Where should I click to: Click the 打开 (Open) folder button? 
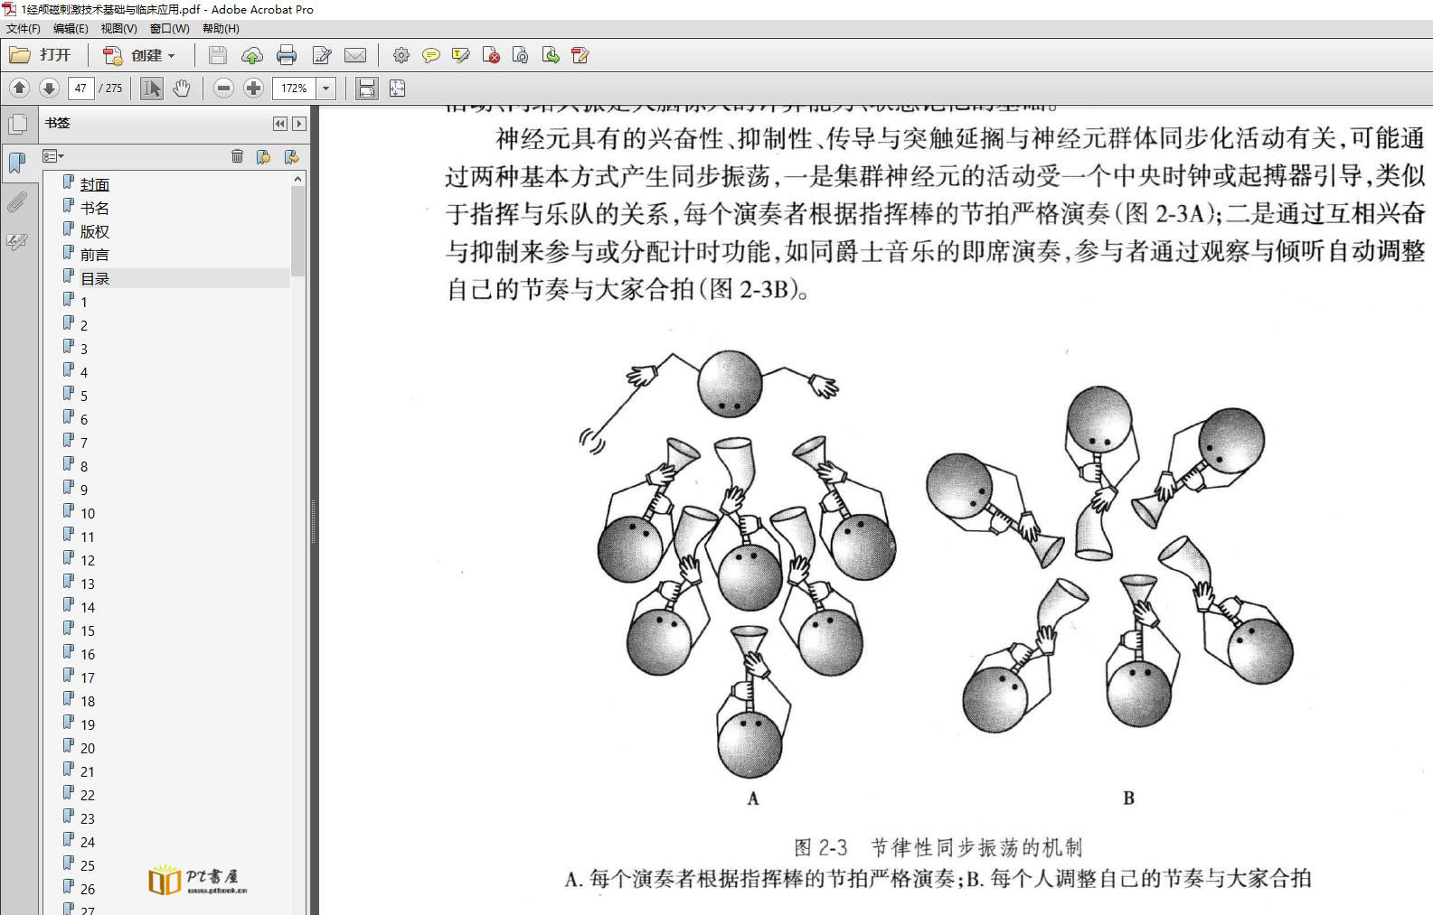click(40, 55)
